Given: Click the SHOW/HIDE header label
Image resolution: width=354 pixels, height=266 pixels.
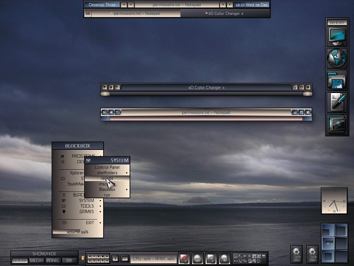Looking at the screenshot, I should point(44,254).
